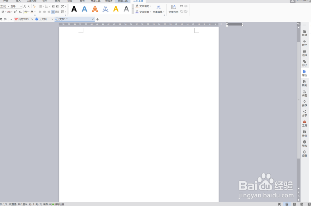The image size is (311, 206).
Task: Change text direction with 文字方向
Action: [x=173, y=9]
